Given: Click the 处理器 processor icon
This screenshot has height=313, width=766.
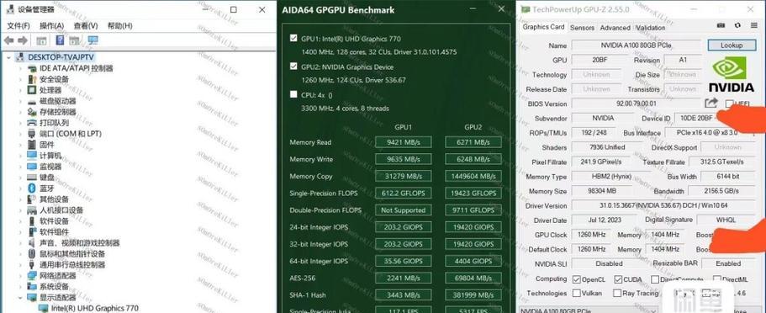Looking at the screenshot, I should [x=32, y=90].
